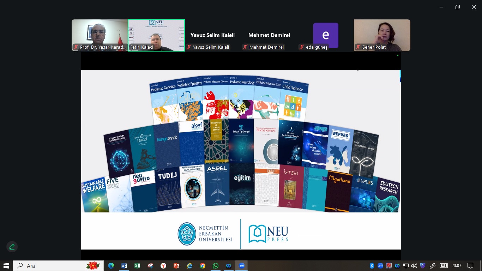Click the Bluetooth tray icon
Screen dimensions: 482x271
pyautogui.click(x=372, y=266)
